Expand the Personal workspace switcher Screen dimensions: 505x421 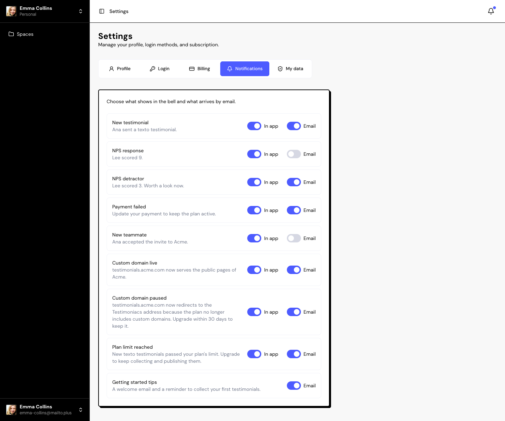pyautogui.click(x=81, y=11)
